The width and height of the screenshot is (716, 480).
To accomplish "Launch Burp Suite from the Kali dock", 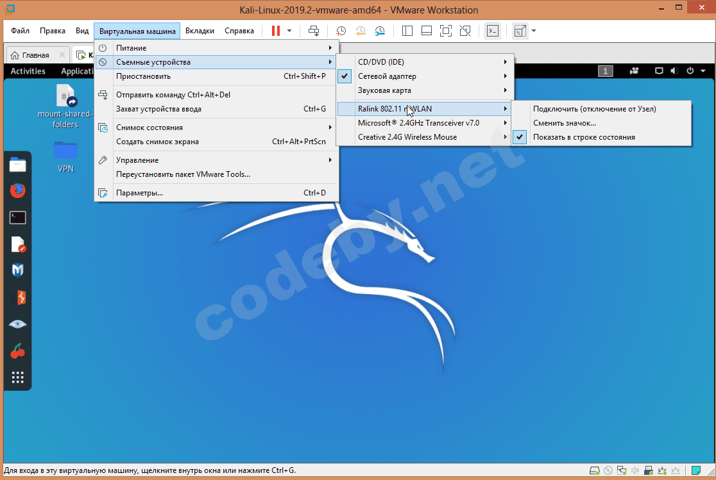I will (x=17, y=298).
